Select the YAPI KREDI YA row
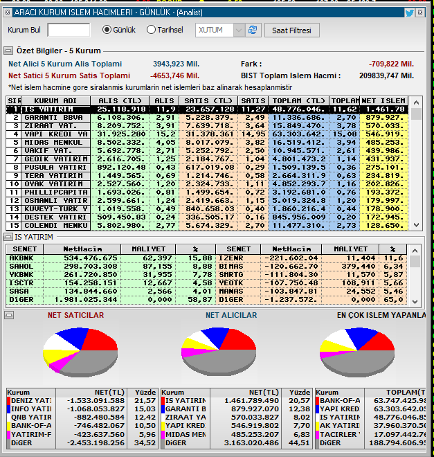The image size is (434, 457). 207,134
